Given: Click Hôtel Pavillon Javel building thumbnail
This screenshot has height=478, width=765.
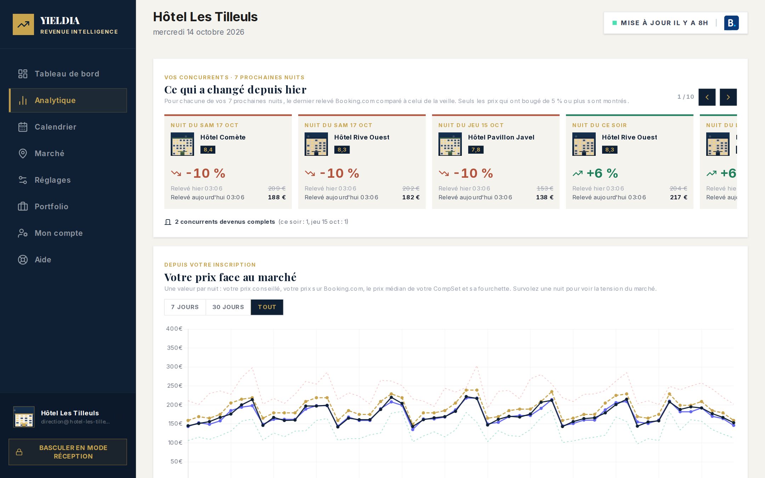Looking at the screenshot, I should point(450,144).
